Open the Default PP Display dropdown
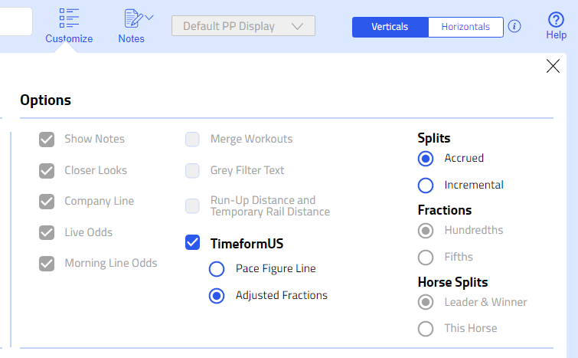Image resolution: width=578 pixels, height=358 pixels. 243,26
